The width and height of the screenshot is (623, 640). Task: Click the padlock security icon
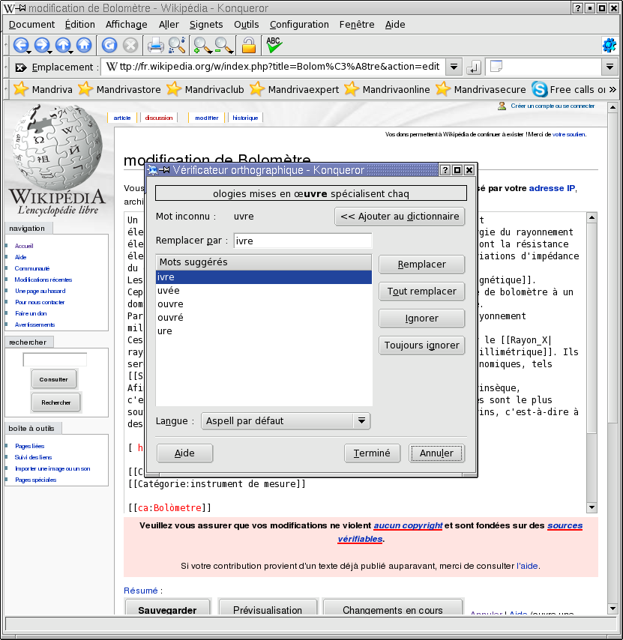coord(249,45)
